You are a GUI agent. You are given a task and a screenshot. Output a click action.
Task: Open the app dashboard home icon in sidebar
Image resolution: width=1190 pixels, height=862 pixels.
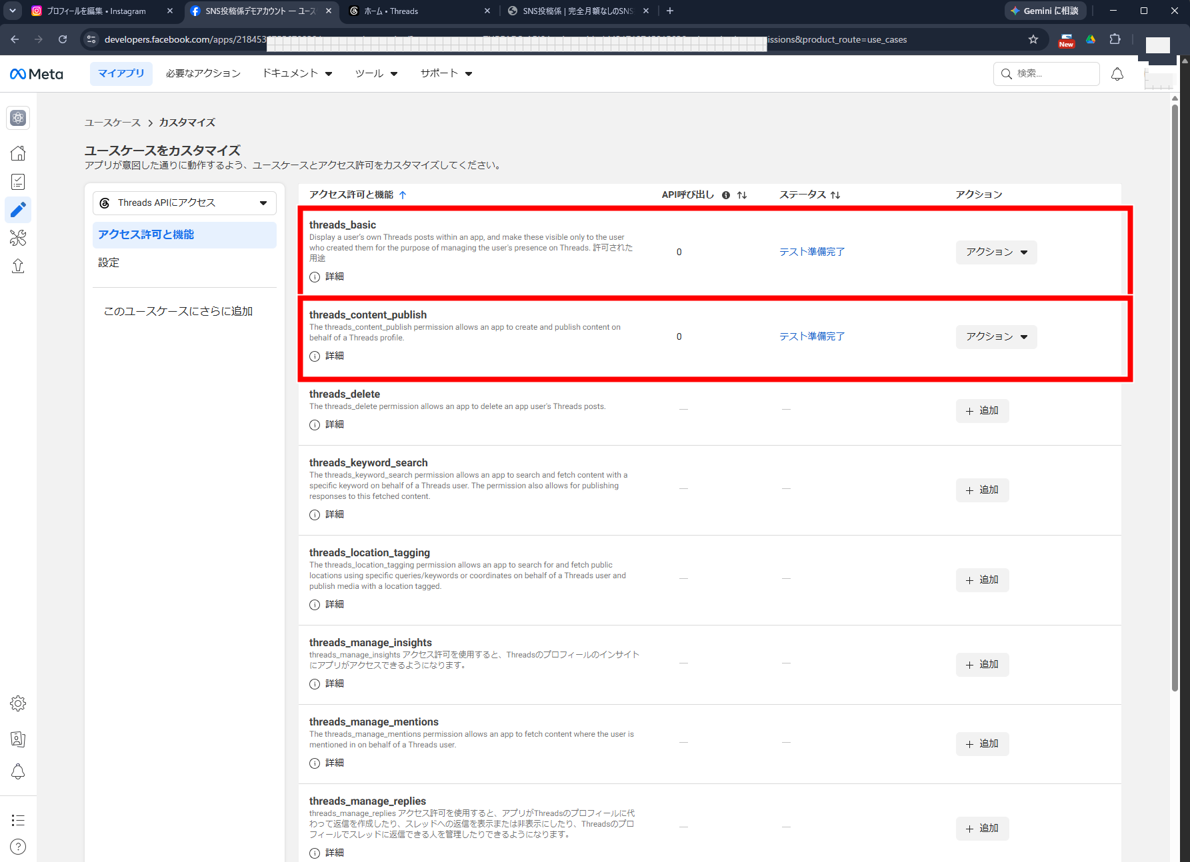18,153
